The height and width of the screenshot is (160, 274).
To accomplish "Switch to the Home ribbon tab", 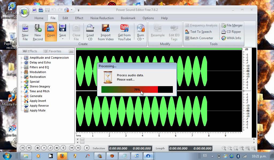I will coord(39,18).
